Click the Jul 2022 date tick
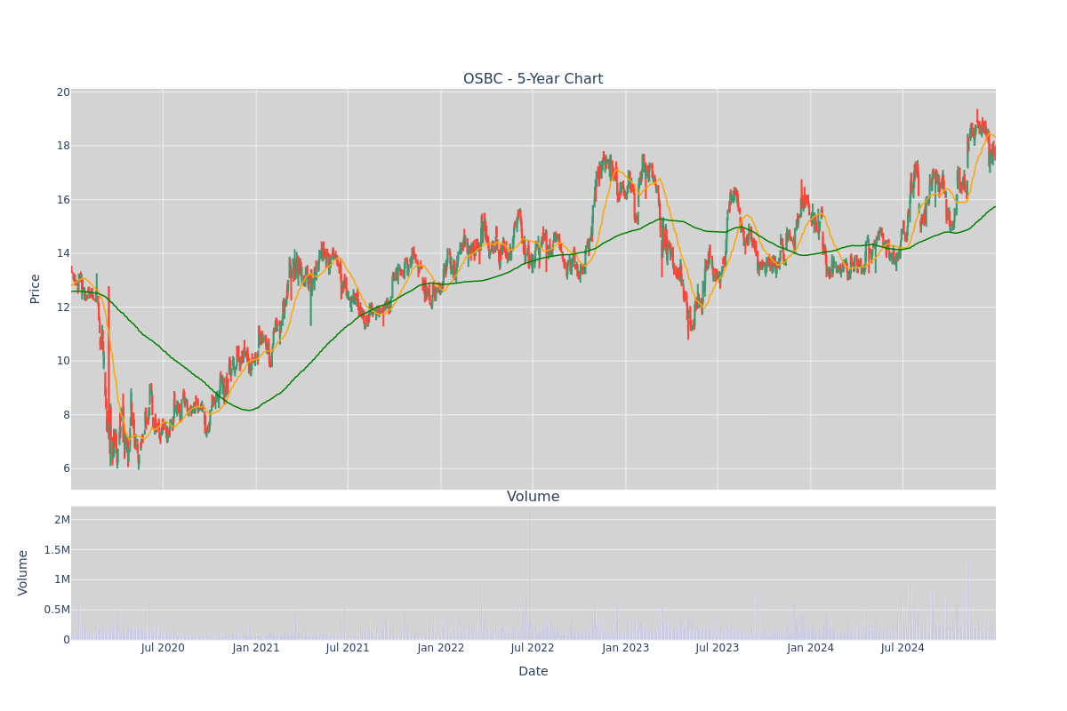The width and height of the screenshot is (1067, 711). [533, 648]
